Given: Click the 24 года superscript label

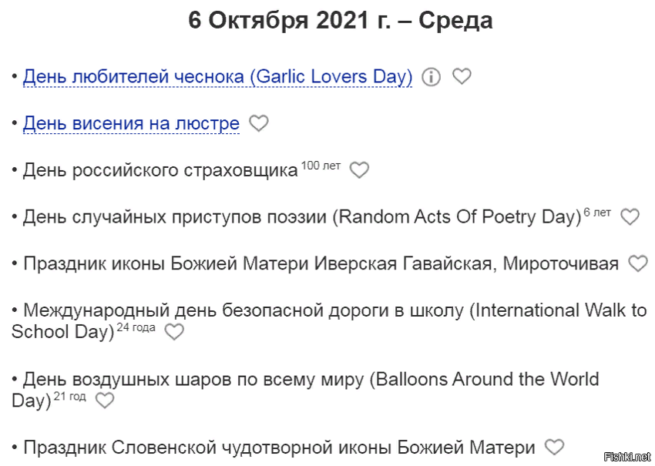Looking at the screenshot, I should pos(136,328).
